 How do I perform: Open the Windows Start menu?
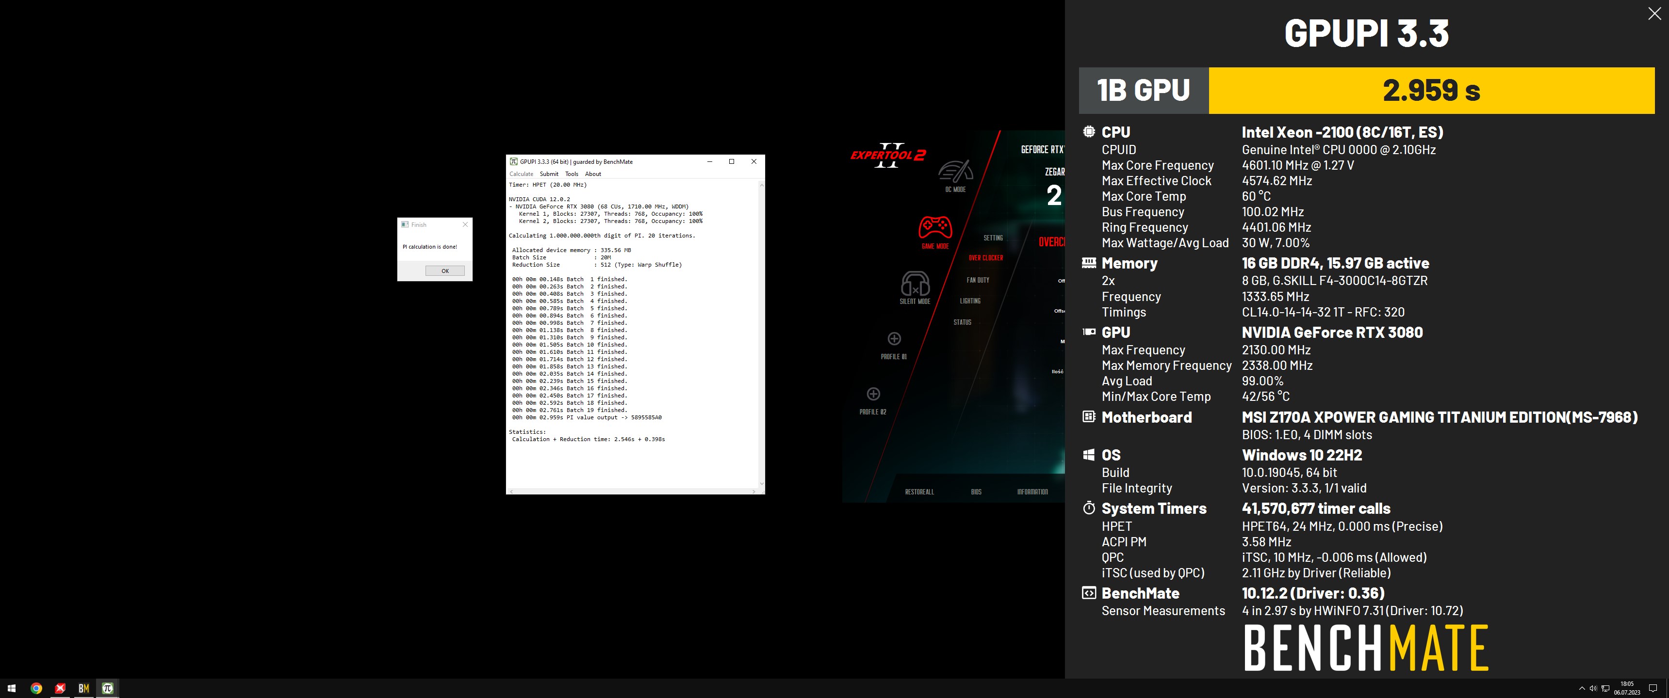pos(12,688)
